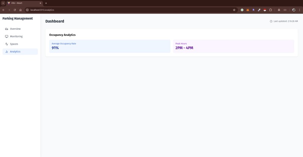The height and width of the screenshot is (157, 303).
Task: Select the Analytics sidebar item
Action: [x=20, y=52]
